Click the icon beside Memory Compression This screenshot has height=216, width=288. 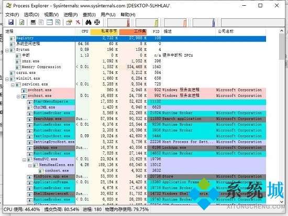pyautogui.click(x=18, y=67)
